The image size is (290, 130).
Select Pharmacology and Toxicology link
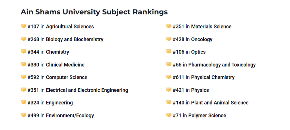tap(222, 65)
